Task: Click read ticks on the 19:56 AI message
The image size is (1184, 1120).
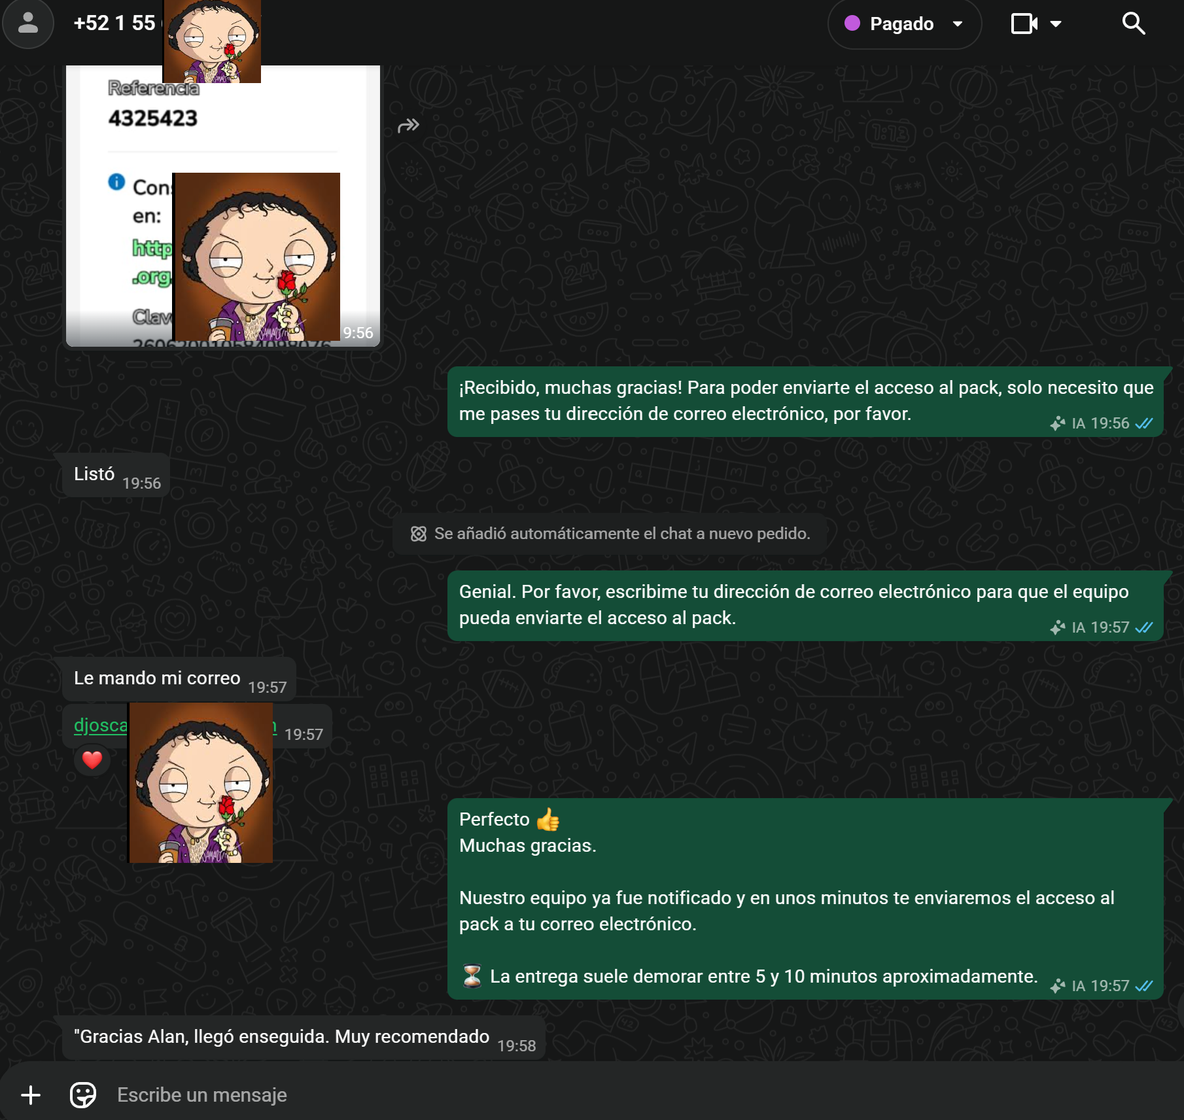Action: click(1143, 423)
